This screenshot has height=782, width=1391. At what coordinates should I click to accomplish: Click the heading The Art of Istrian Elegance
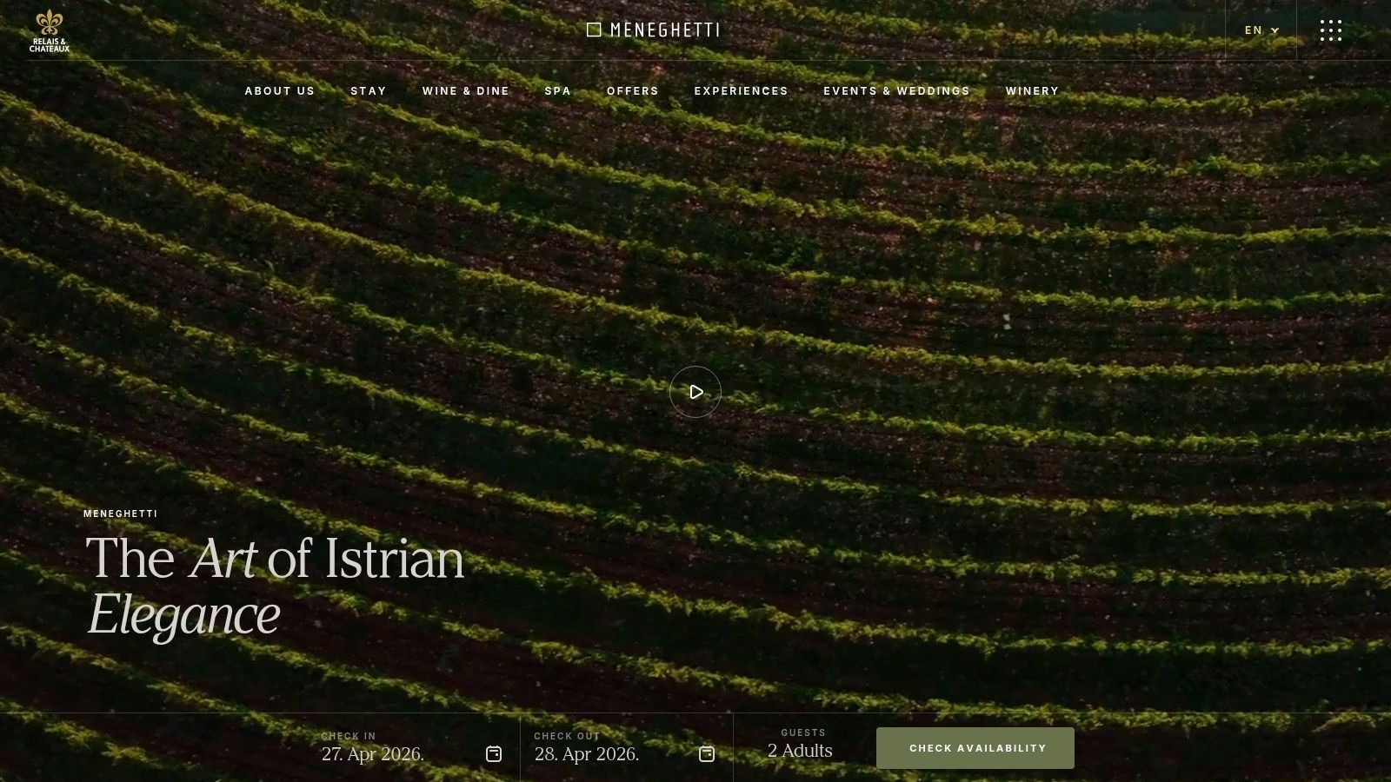pos(275,586)
